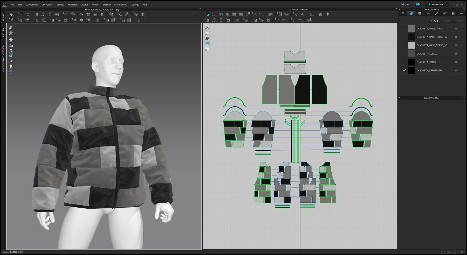467x255 pixels.
Task: Switch to the Button tab in Object Browser
Action: pyautogui.click(x=420, y=13)
